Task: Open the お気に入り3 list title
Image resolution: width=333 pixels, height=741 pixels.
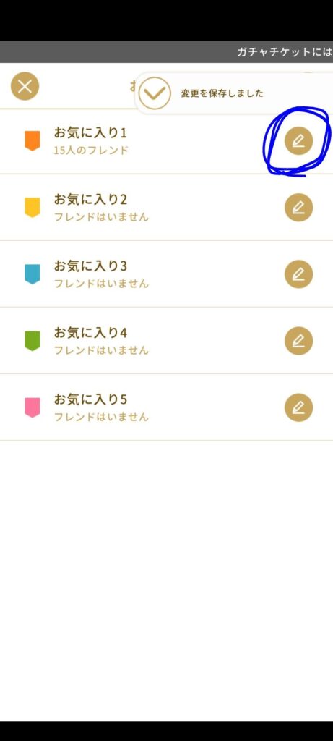Action: 90,266
